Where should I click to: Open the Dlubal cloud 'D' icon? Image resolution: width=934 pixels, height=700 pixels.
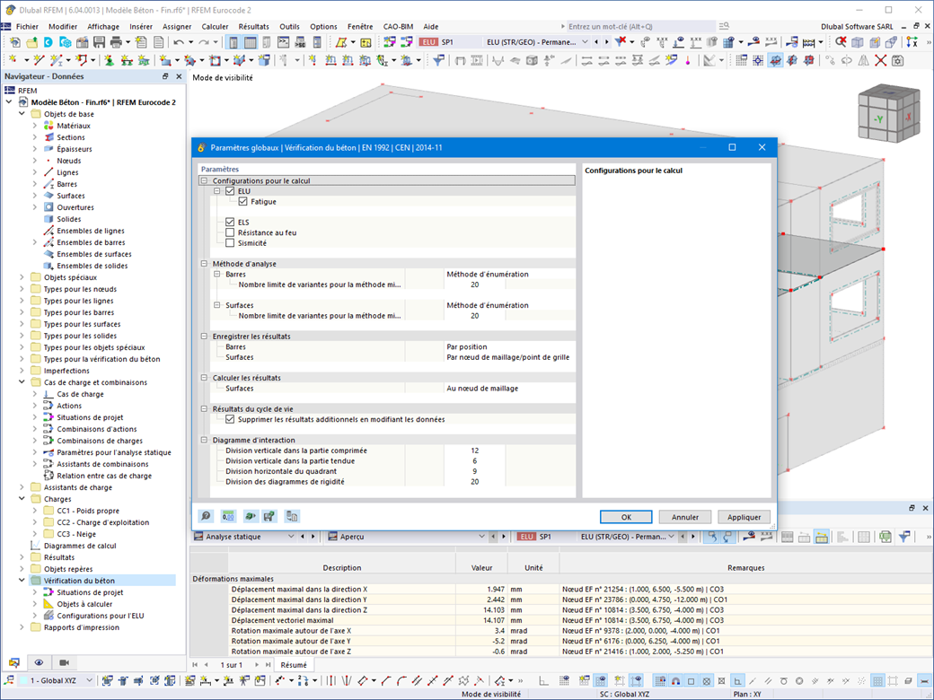[48, 42]
